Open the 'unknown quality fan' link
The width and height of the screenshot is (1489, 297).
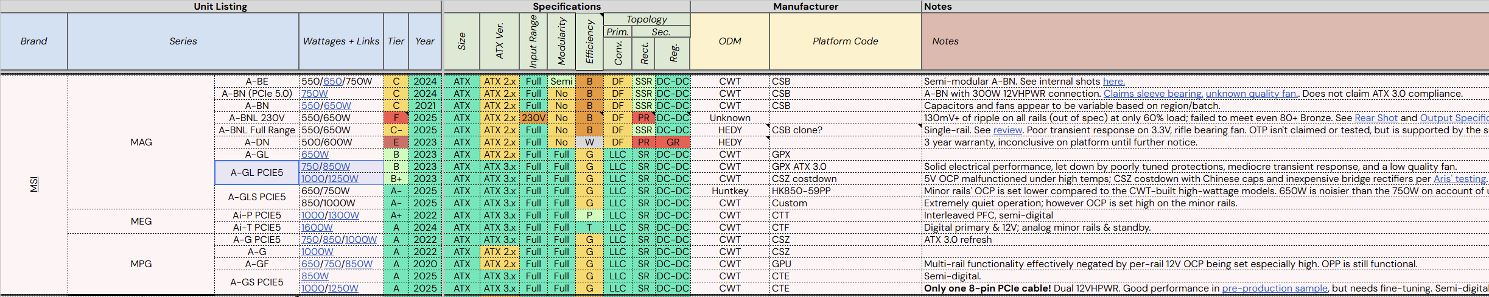1252,94
